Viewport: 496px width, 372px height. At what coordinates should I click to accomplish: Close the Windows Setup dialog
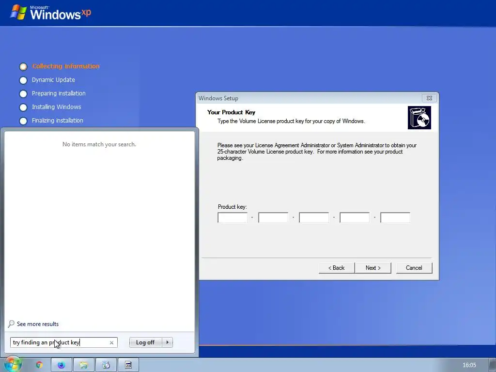coord(429,98)
